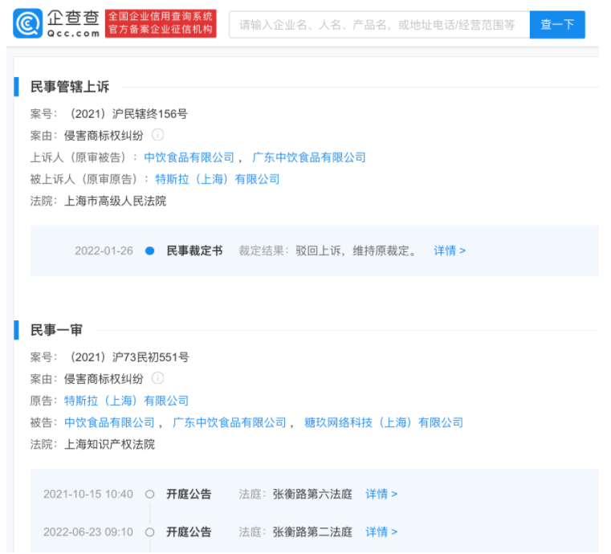Open appellant 中饮食品有限公司 company link
This screenshot has height=554, width=611.
pos(189,157)
